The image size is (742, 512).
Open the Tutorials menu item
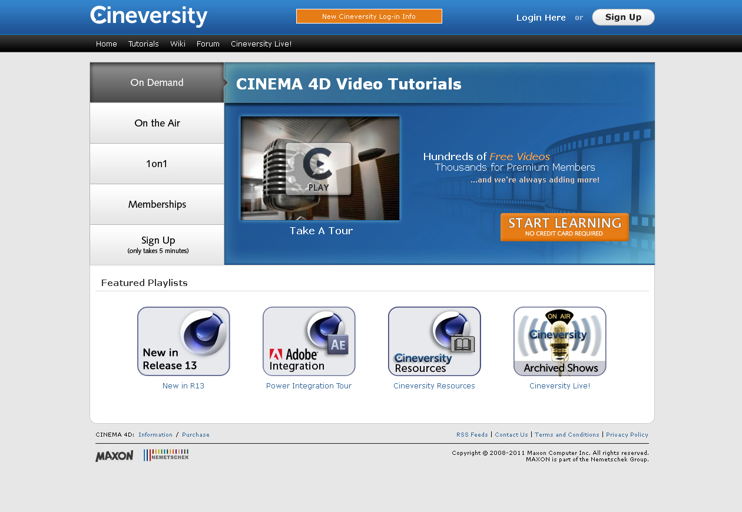click(144, 44)
